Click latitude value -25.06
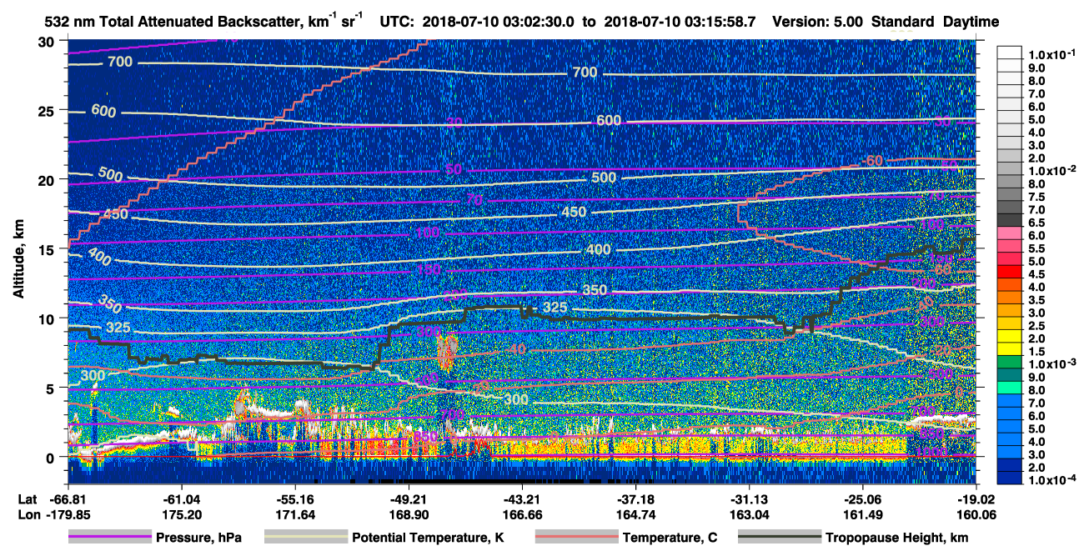Viewport: 1084px width, 556px height. pos(864,498)
